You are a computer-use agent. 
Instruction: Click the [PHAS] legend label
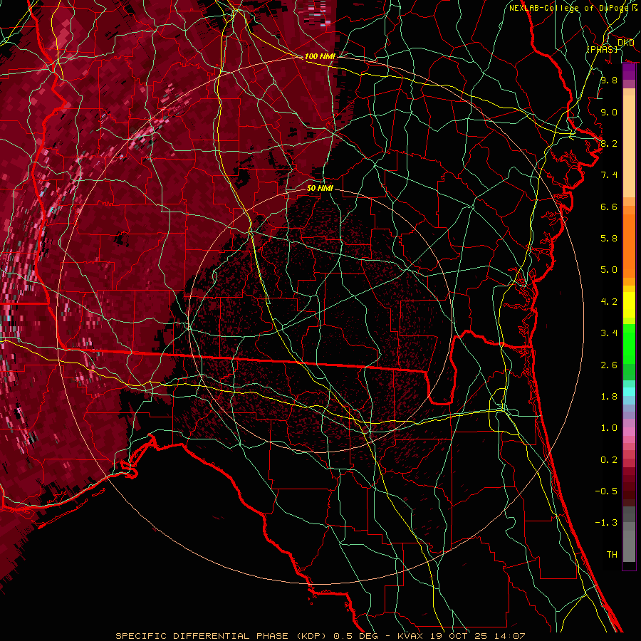602,49
